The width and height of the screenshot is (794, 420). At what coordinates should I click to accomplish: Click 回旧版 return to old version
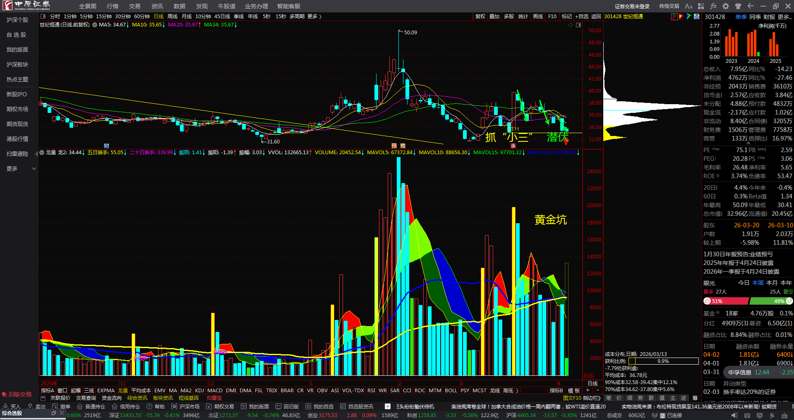[287, 406]
